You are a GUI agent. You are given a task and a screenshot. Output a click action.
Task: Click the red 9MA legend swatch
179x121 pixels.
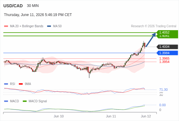pyautogui.click(x=21, y=84)
